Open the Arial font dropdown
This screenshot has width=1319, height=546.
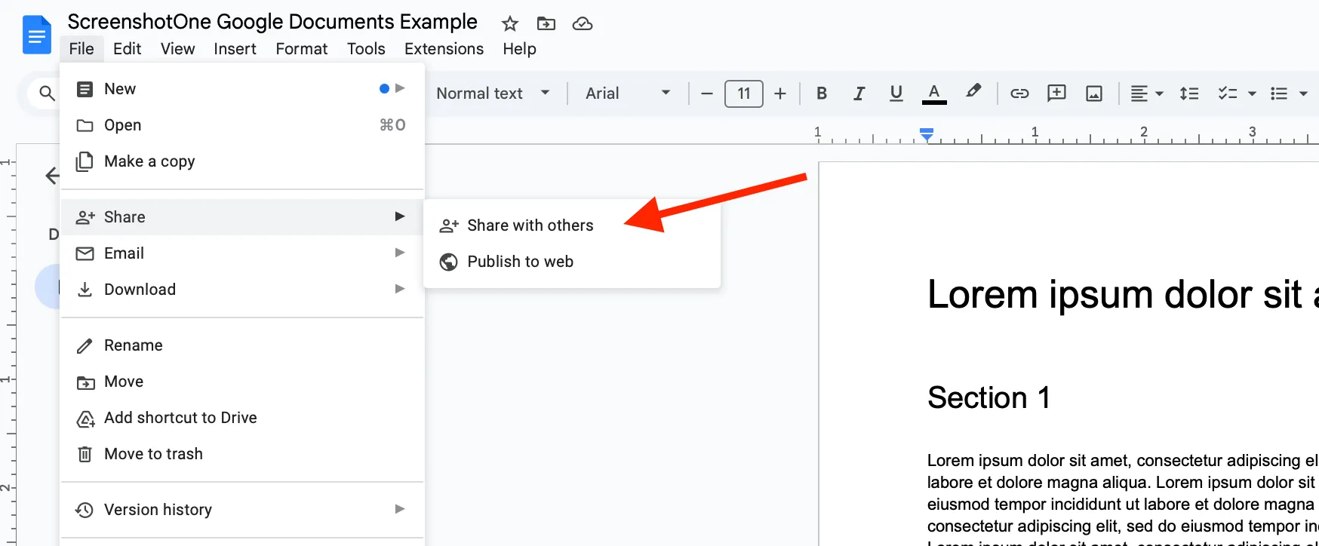(x=628, y=94)
